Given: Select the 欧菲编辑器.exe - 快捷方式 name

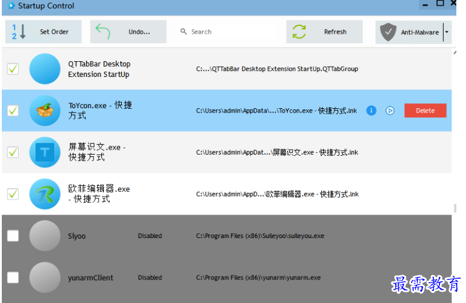Looking at the screenshot, I should tap(99, 194).
